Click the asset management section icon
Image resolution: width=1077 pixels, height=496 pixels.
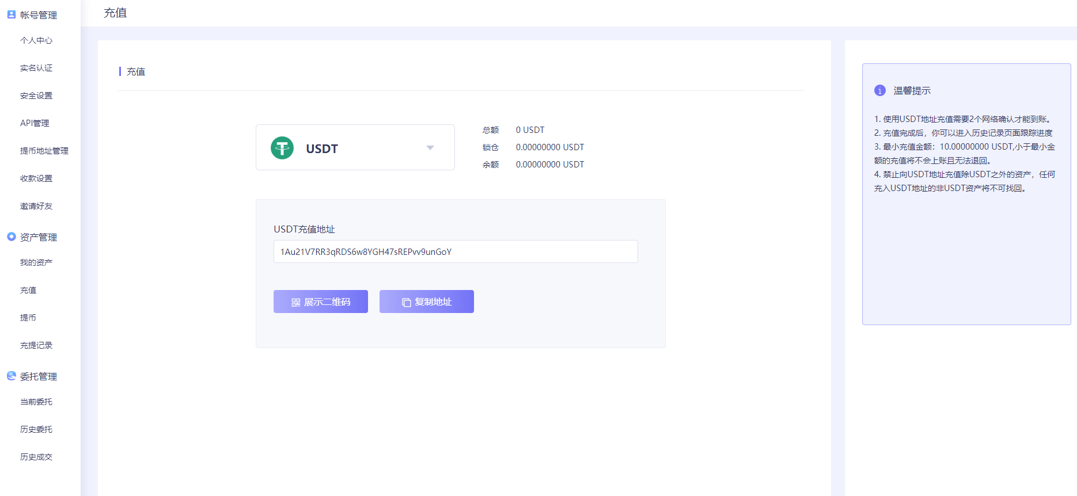(x=11, y=236)
